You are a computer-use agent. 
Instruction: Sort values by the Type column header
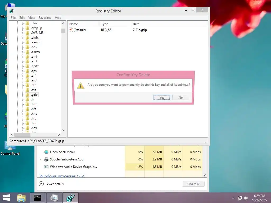tap(115, 24)
